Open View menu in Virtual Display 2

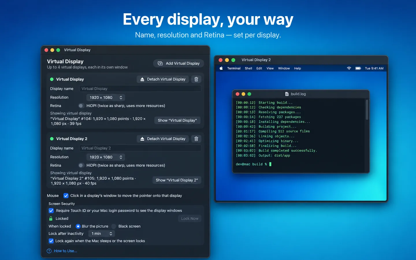(270, 68)
